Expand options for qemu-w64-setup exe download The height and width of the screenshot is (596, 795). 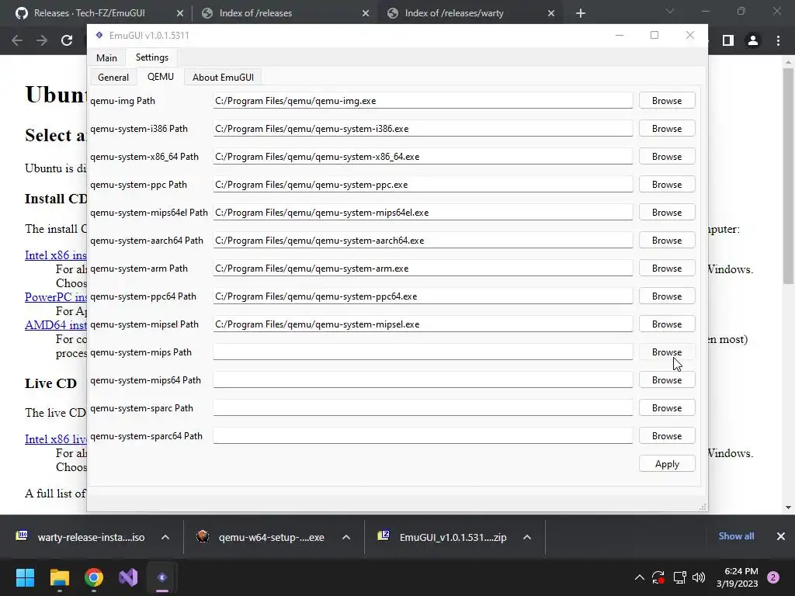346,537
